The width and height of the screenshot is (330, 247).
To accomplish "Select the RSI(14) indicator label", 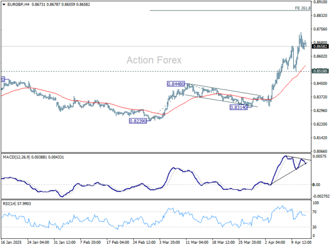I will click(x=10, y=204).
